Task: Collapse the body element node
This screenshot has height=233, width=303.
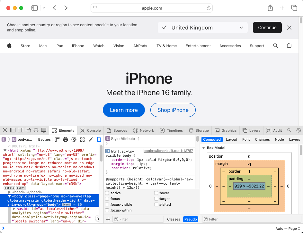Action: (9, 196)
